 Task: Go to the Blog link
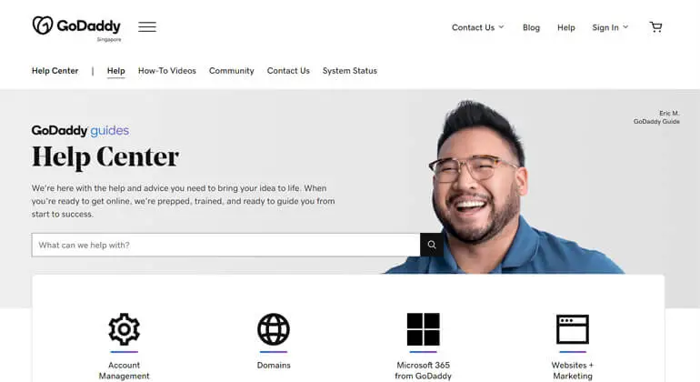pos(531,27)
